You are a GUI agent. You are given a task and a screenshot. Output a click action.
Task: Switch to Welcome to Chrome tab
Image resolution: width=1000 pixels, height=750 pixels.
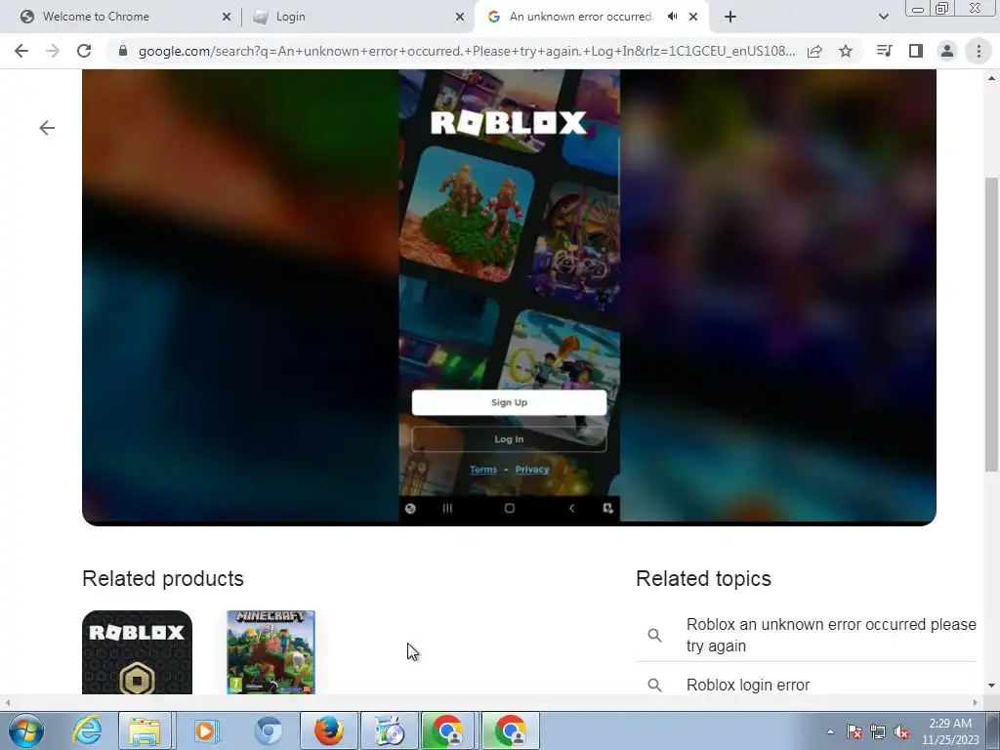[96, 17]
